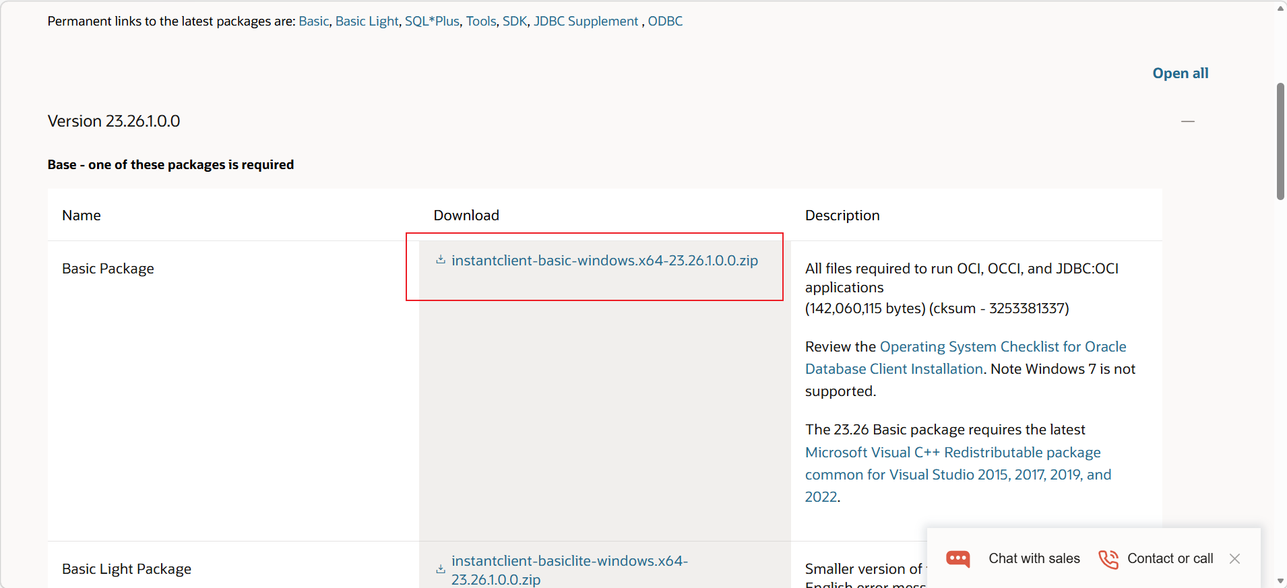The width and height of the screenshot is (1287, 588).
Task: Click the scrollbar up arrow
Action: tap(1280, 8)
